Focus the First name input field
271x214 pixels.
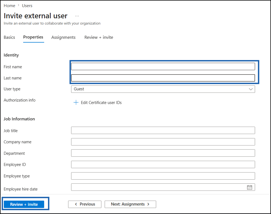[163, 67]
